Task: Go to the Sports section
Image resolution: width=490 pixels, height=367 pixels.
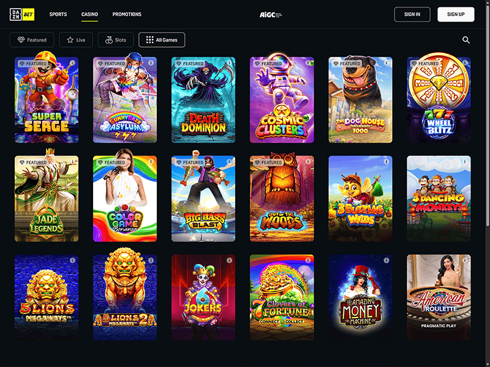Action: coord(58,14)
